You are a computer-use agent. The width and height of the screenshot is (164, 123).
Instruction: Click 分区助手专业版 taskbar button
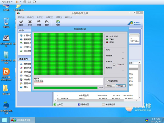(22, 120)
